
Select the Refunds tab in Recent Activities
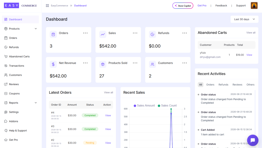tap(223, 85)
